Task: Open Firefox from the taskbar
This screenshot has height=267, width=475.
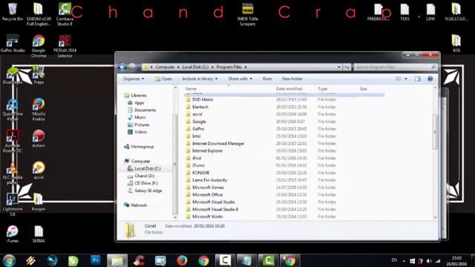Action: pos(182,260)
